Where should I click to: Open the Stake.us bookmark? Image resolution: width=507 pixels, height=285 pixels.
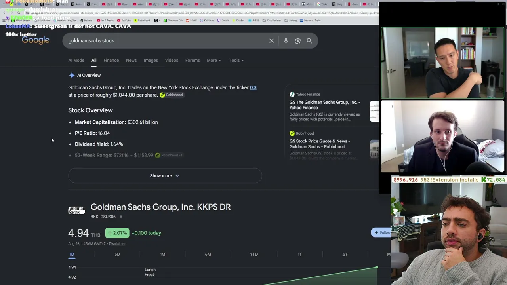[x=86, y=21]
